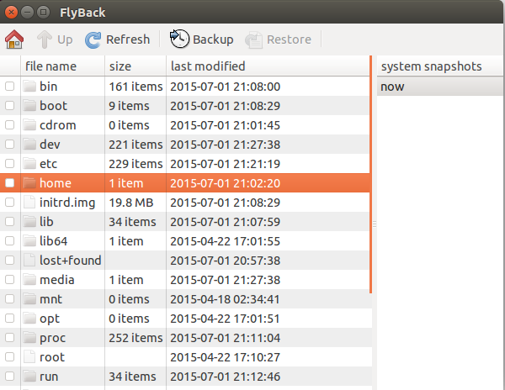Select the 'boot' file name
The height and width of the screenshot is (390, 505).
click(54, 105)
